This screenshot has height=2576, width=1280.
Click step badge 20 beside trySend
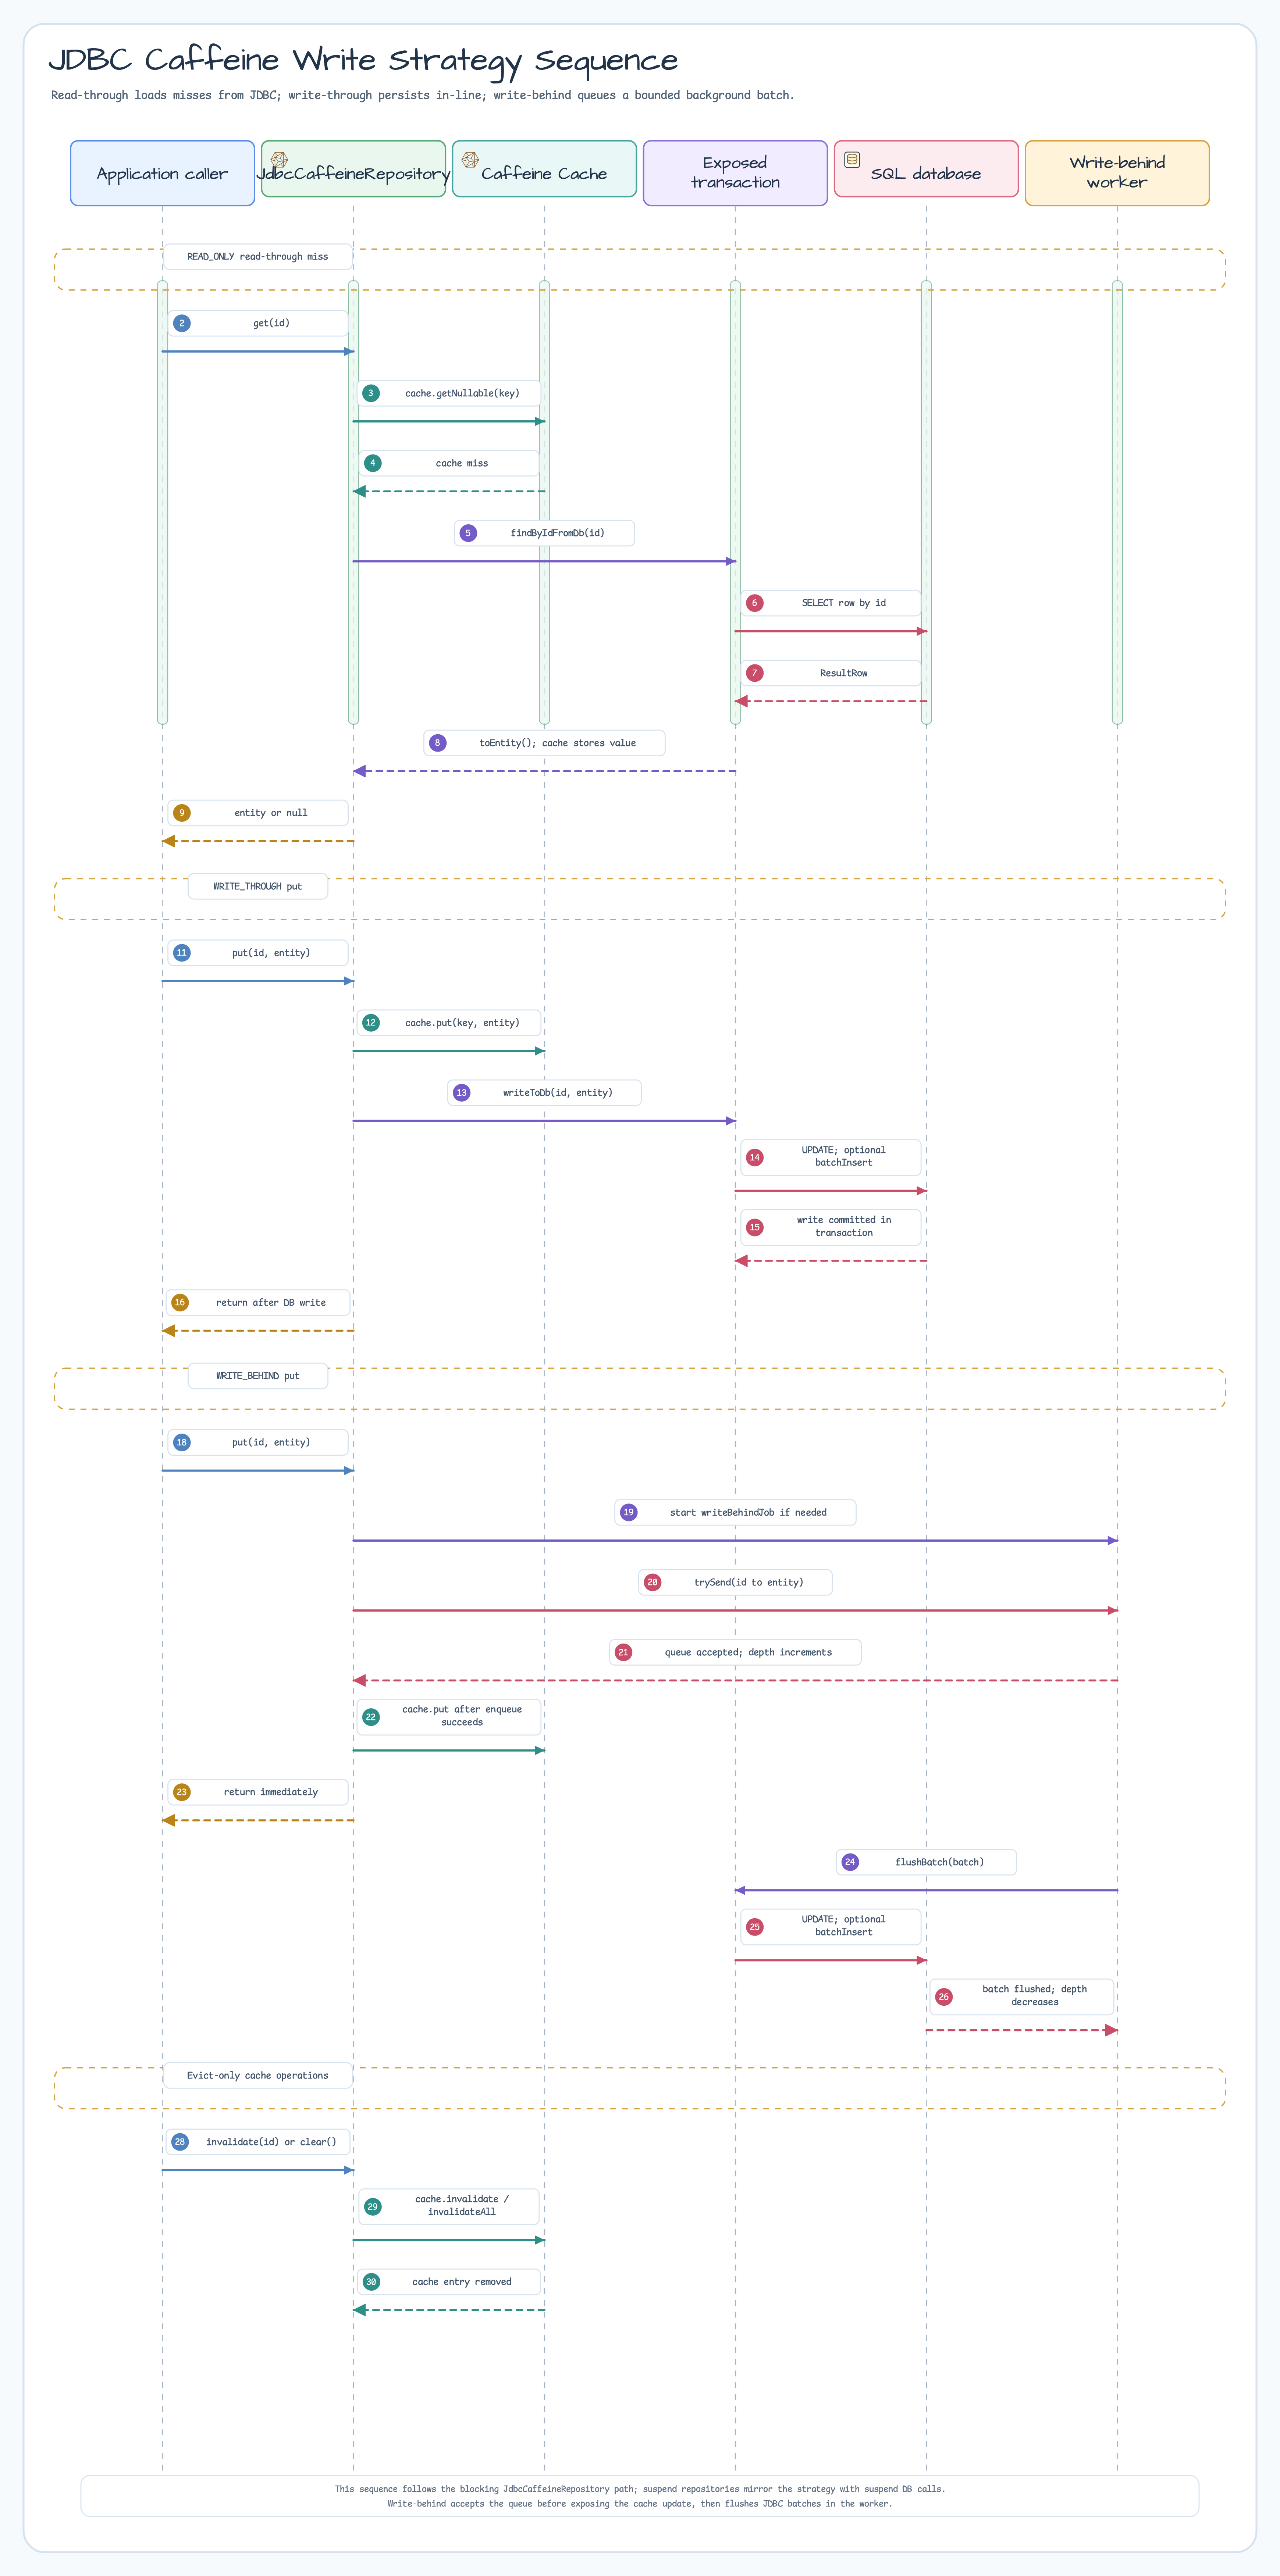pos(652,1583)
